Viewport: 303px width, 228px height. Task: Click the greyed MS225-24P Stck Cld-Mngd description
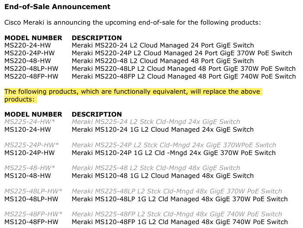[174, 145]
